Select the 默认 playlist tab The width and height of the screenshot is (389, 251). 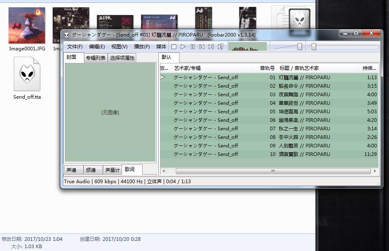169,57
